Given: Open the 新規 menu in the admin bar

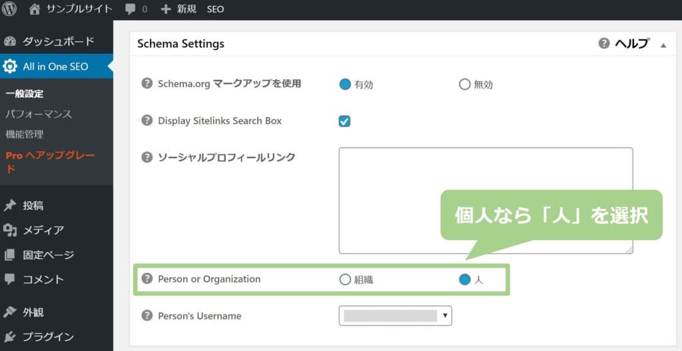Looking at the screenshot, I should [178, 9].
